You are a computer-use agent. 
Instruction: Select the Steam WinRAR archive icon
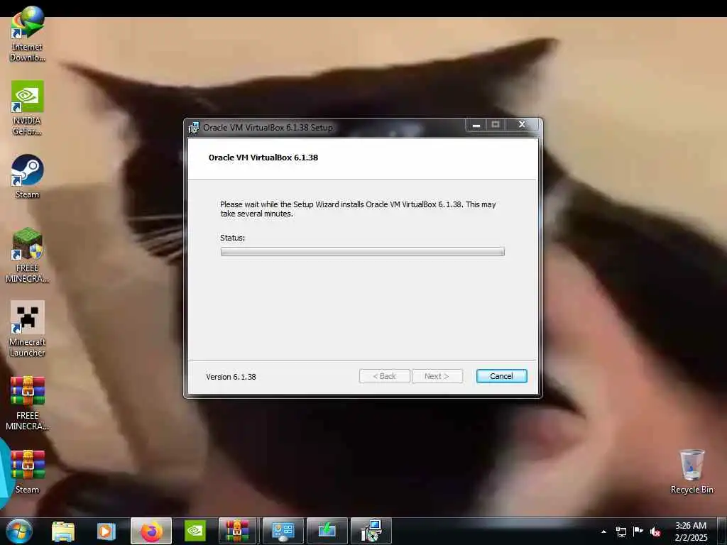point(28,472)
